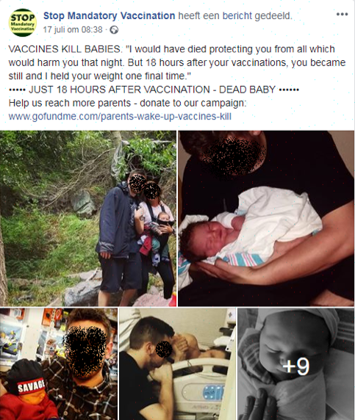Open the post options three-dots menu

342,14
